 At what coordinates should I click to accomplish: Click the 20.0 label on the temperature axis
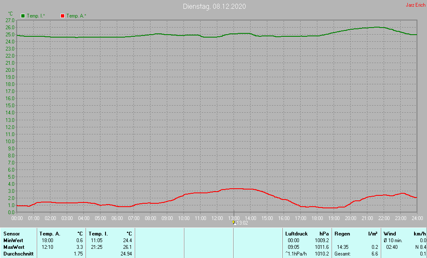click(10, 70)
